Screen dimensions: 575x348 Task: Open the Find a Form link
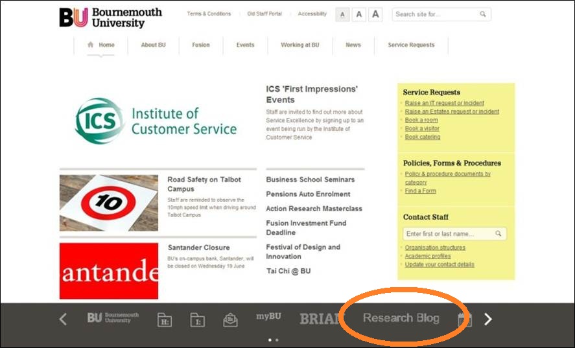[420, 191]
